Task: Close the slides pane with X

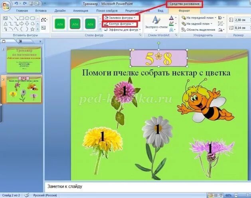Action: click(40, 42)
